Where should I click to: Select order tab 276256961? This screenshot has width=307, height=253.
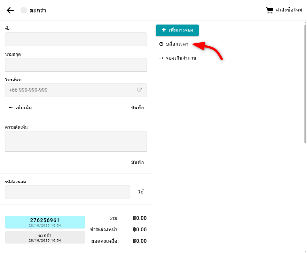coord(45,222)
